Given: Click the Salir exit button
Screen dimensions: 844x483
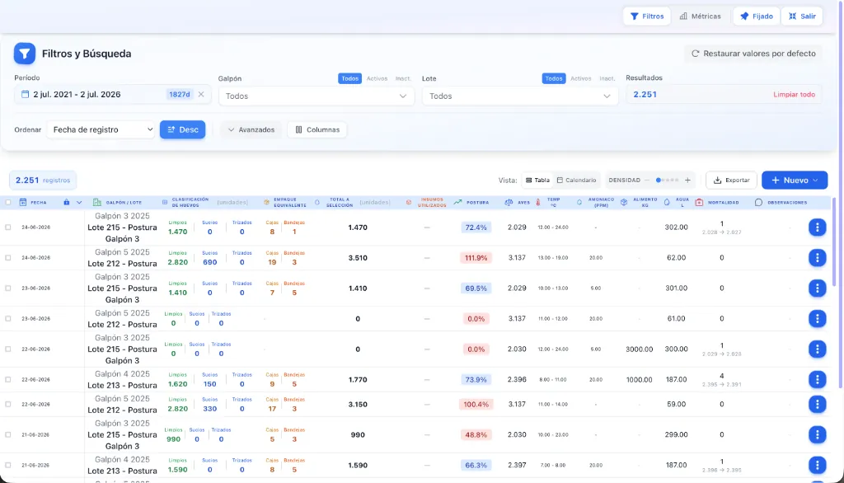Looking at the screenshot, I should [x=802, y=16].
